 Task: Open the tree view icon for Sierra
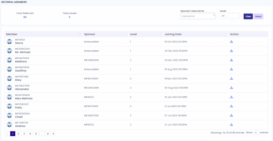pyautogui.click(x=231, y=42)
